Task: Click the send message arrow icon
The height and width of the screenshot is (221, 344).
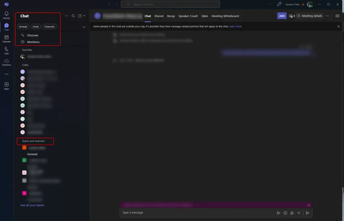Action: [307, 213]
